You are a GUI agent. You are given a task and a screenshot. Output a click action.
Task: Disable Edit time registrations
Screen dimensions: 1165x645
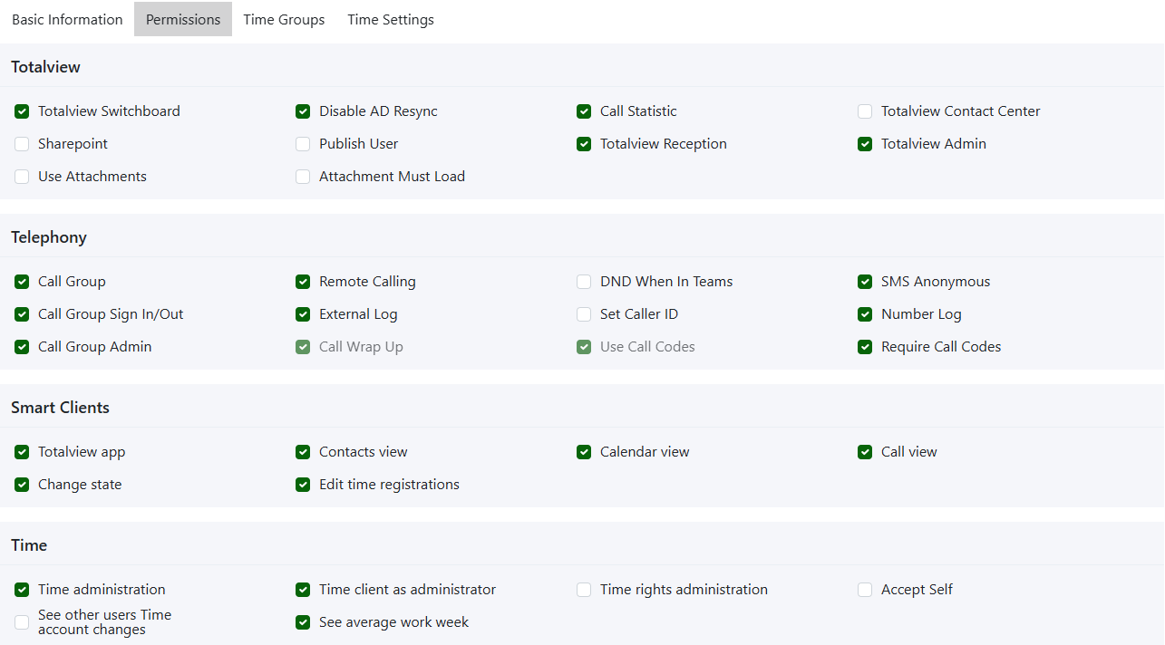point(303,485)
